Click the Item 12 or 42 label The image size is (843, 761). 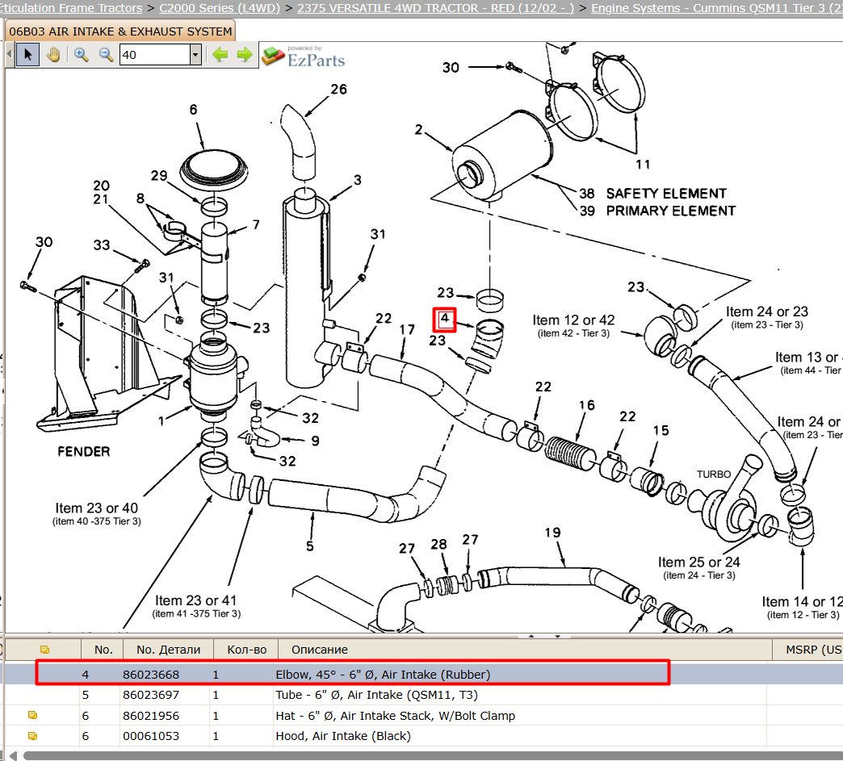[x=573, y=320]
